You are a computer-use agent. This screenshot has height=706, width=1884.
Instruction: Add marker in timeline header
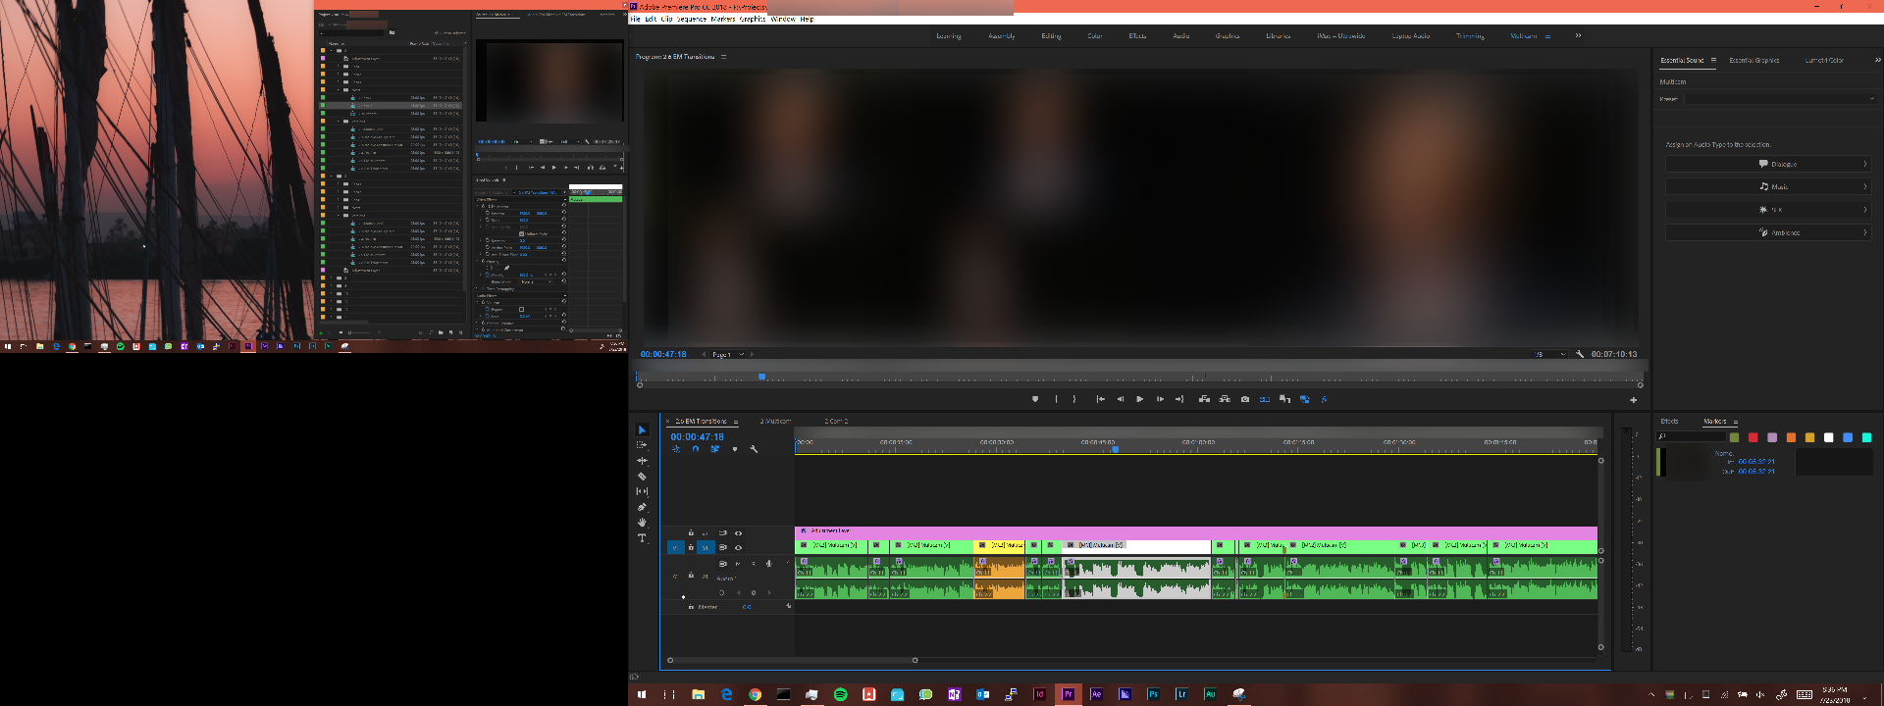[734, 449]
